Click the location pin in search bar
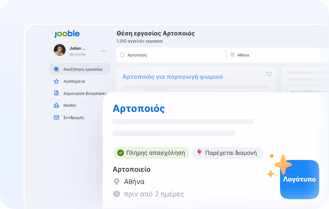This screenshot has width=329, height=209. [x=232, y=55]
